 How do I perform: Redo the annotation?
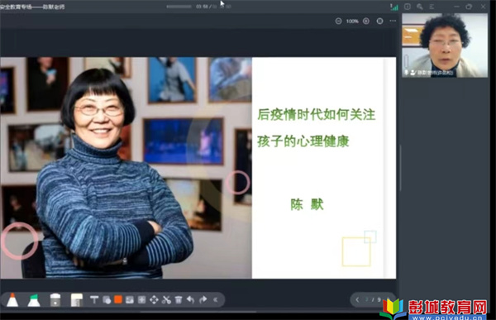point(203,299)
